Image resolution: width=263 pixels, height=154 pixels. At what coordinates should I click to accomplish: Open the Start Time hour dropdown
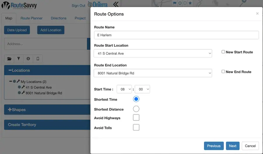click(124, 89)
